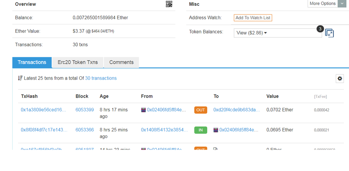This screenshot has width=349, height=171.
Task: Expand the More Options arrow button
Action: tap(342, 4)
